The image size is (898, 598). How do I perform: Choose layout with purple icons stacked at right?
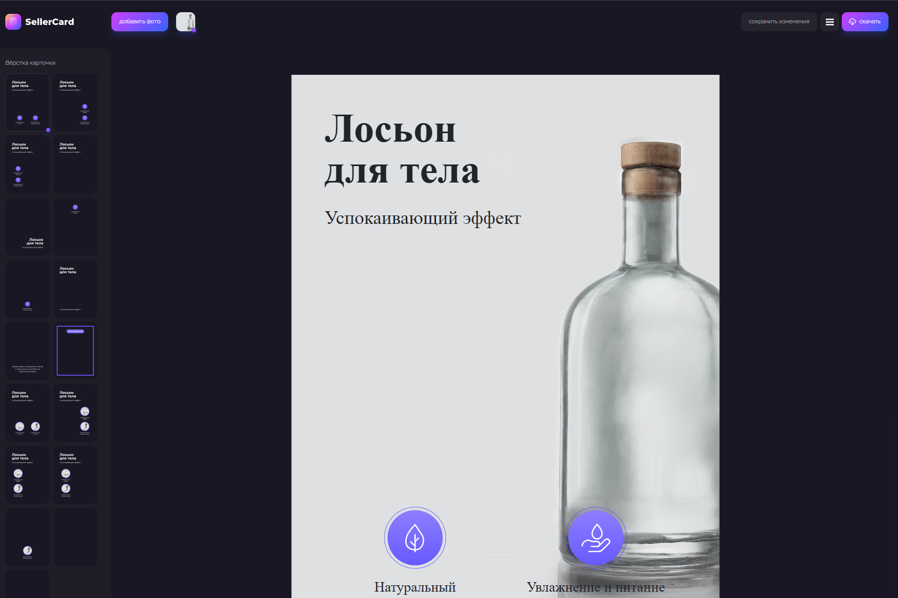[x=75, y=102]
